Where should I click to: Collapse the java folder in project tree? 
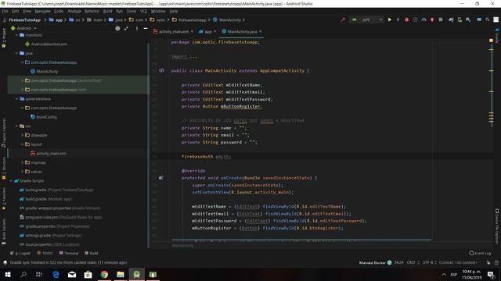pyautogui.click(x=16, y=53)
